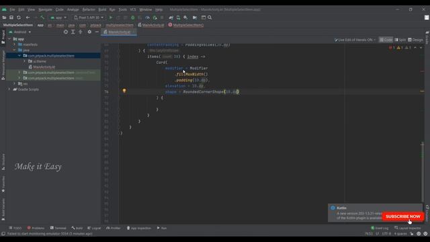
Task: Click the Sync Project with Gradle icon
Action: [171, 17]
